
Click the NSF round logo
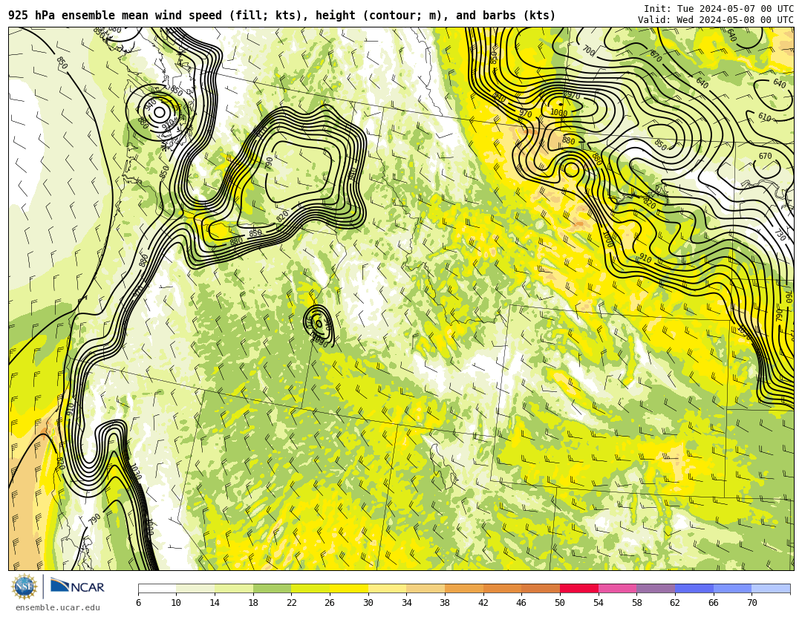click(x=25, y=587)
